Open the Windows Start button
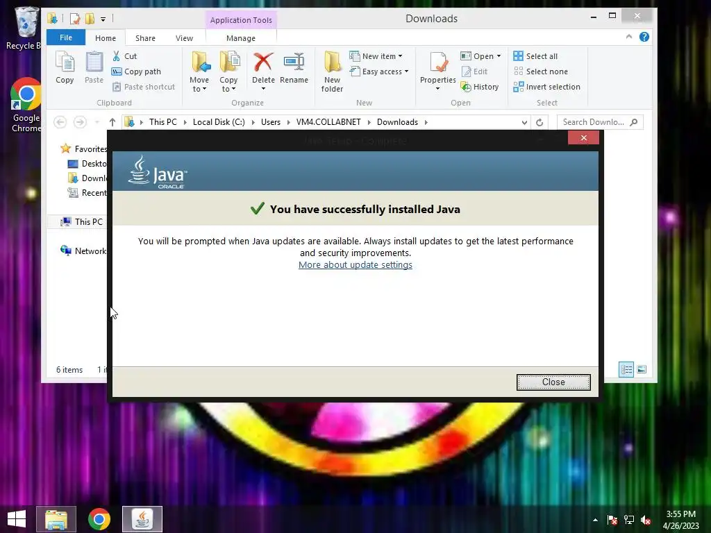Image resolution: width=711 pixels, height=533 pixels. coord(17,519)
